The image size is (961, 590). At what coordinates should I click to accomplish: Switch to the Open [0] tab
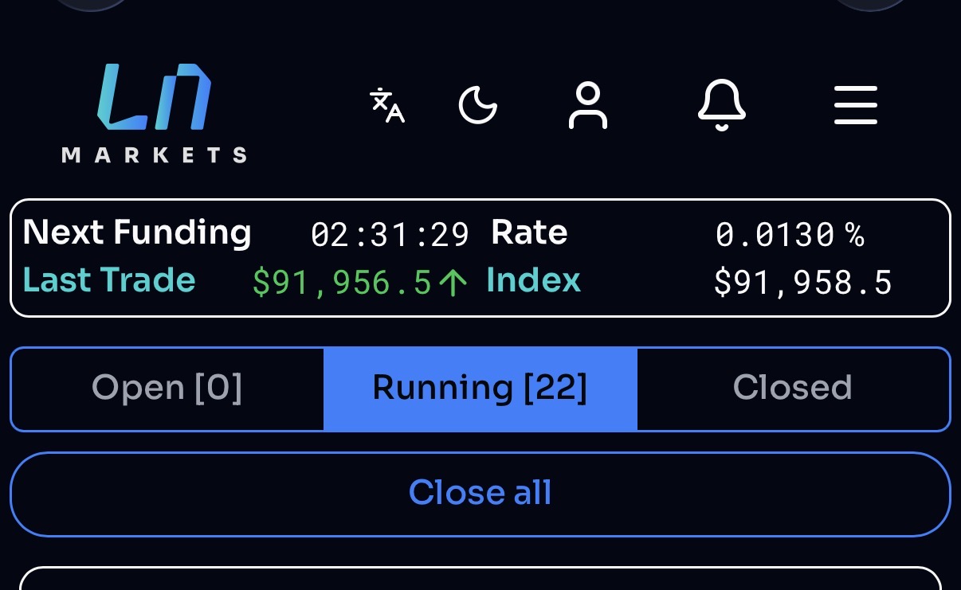pyautogui.click(x=167, y=389)
